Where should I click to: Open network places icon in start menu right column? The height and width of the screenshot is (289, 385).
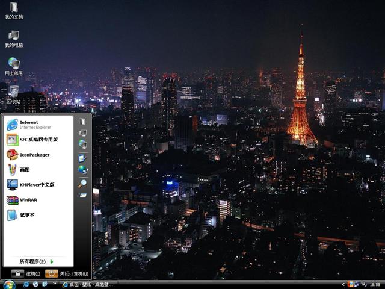click(x=83, y=144)
